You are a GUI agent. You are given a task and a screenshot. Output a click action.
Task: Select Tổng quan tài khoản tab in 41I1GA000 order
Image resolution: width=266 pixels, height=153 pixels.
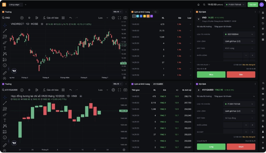(223, 96)
